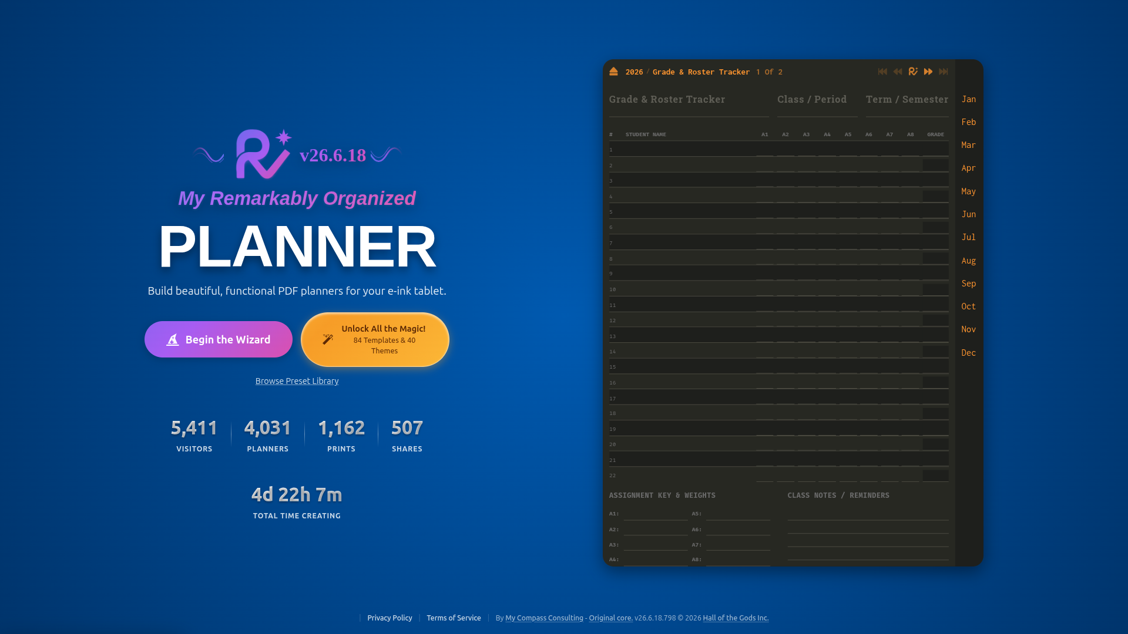
Task: Select the Aug month tab
Action: (x=969, y=261)
